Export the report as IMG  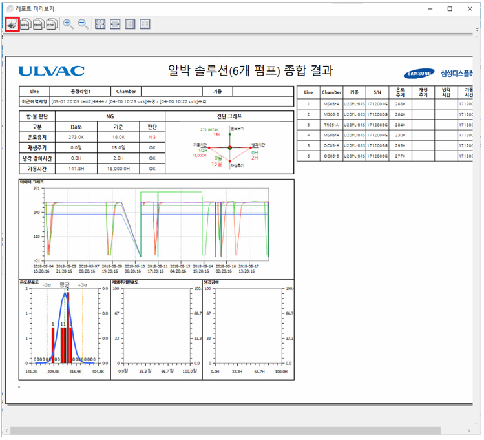click(38, 24)
